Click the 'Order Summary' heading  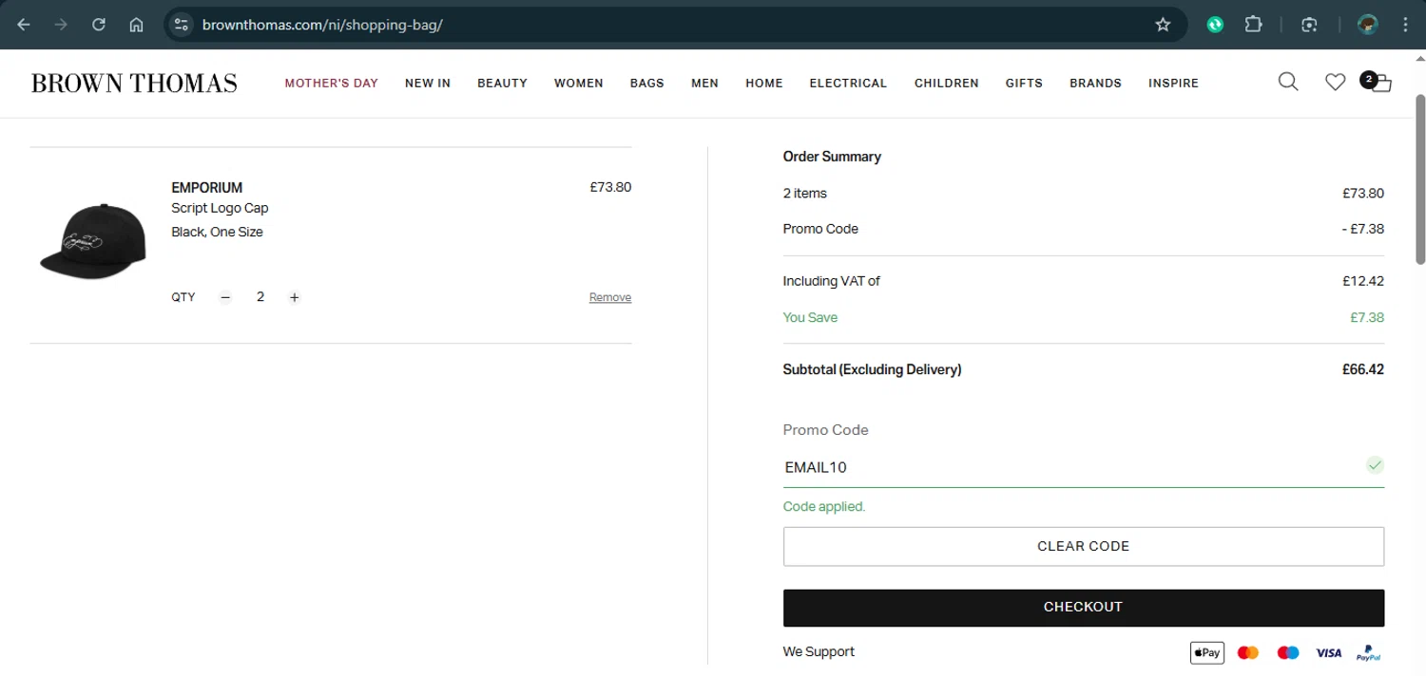click(x=832, y=157)
